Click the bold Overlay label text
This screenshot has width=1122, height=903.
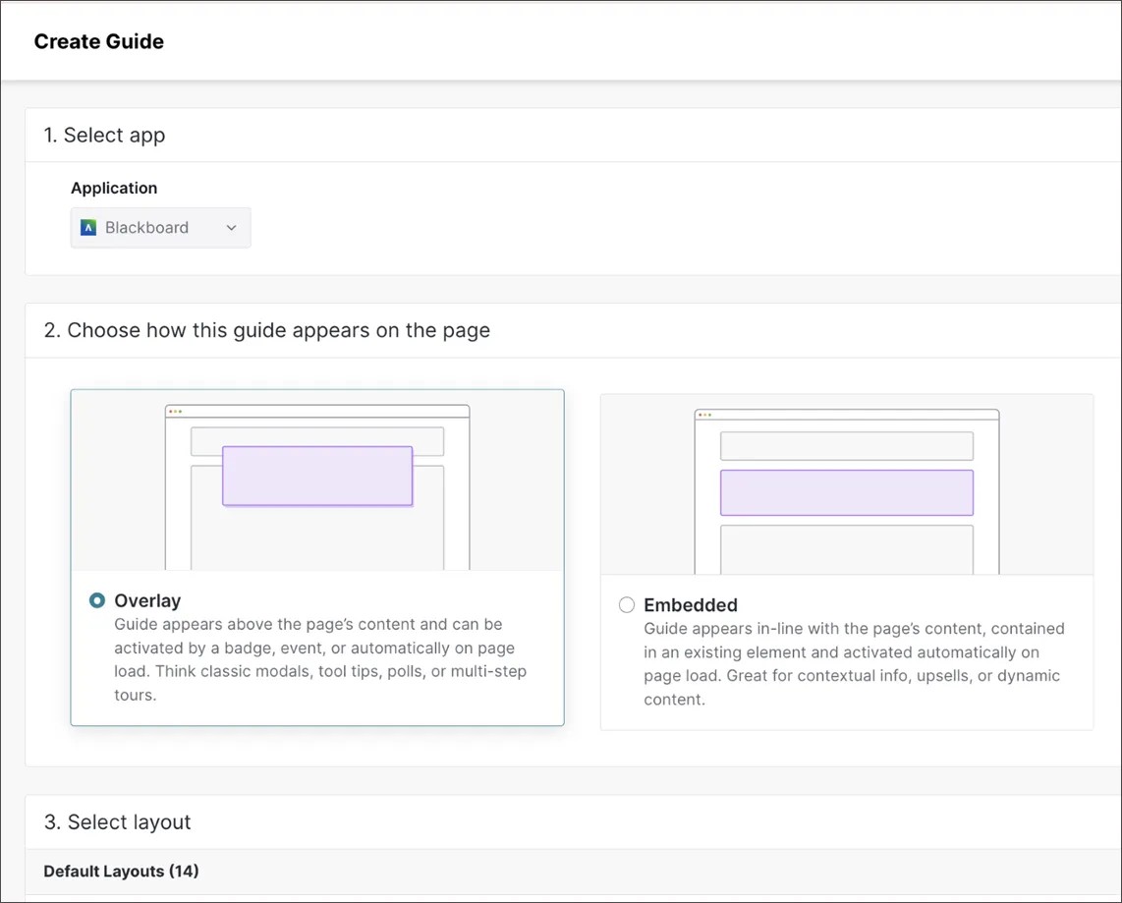click(147, 600)
